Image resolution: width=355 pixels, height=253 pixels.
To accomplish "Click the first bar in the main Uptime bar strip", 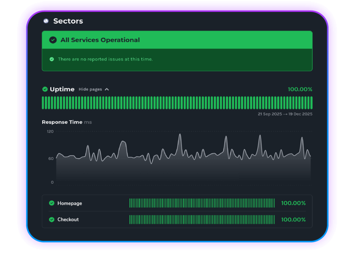I will point(43,103).
